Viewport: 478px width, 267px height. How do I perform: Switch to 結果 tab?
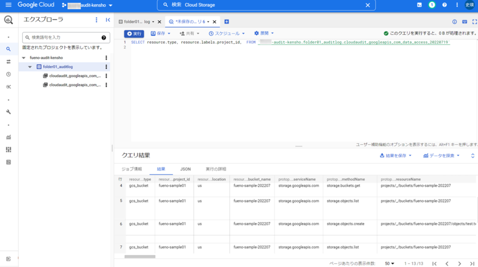click(x=161, y=169)
